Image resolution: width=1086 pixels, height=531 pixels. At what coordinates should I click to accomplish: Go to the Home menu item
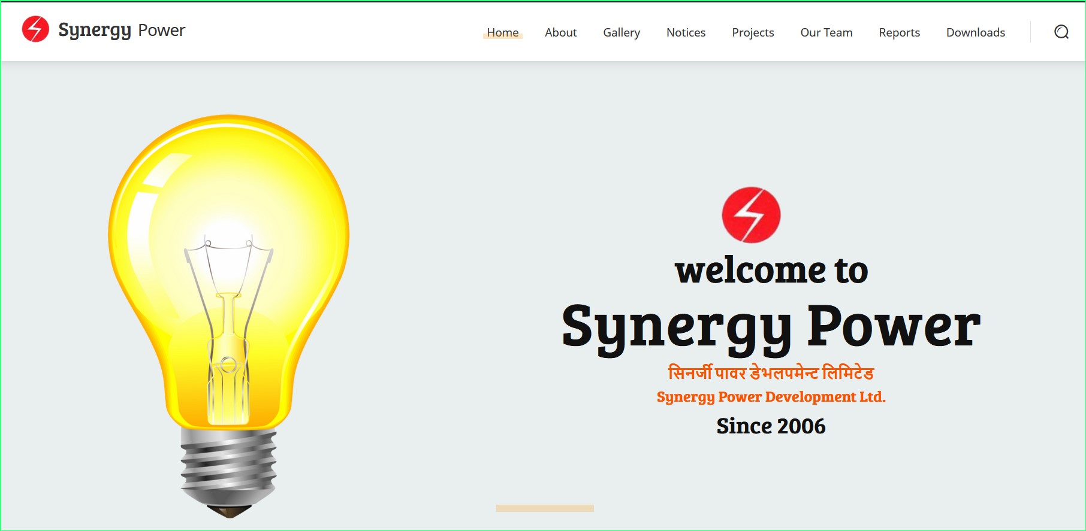[x=503, y=32]
